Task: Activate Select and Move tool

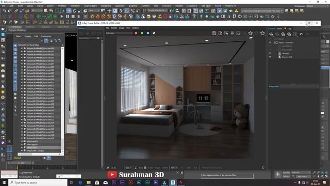Action: (69, 10)
